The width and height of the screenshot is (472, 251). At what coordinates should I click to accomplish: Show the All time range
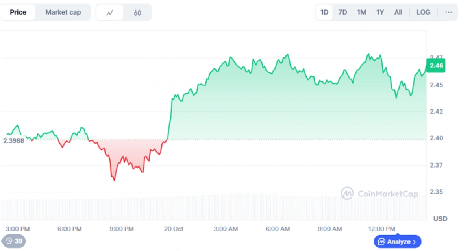click(x=398, y=12)
